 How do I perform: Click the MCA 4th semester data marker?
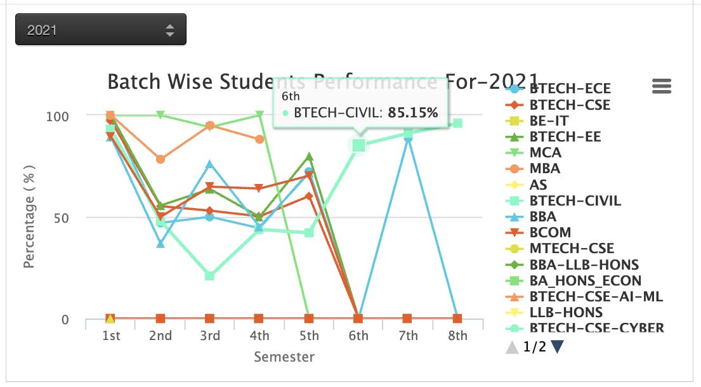[x=259, y=115]
